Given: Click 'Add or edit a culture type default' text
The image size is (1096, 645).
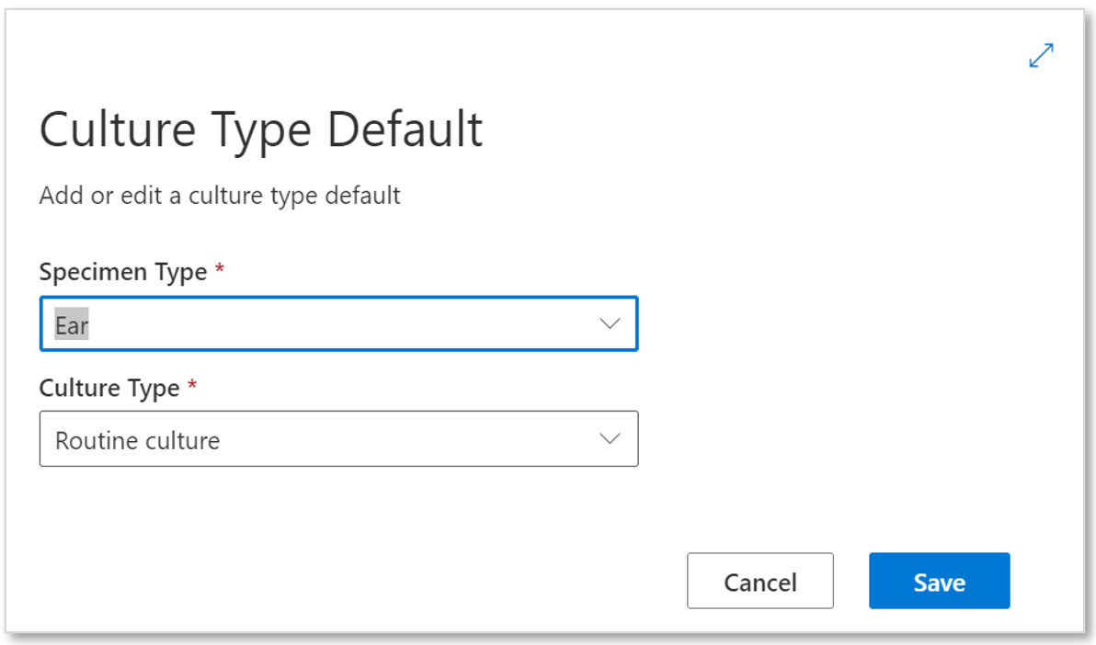Looking at the screenshot, I should tap(220, 196).
